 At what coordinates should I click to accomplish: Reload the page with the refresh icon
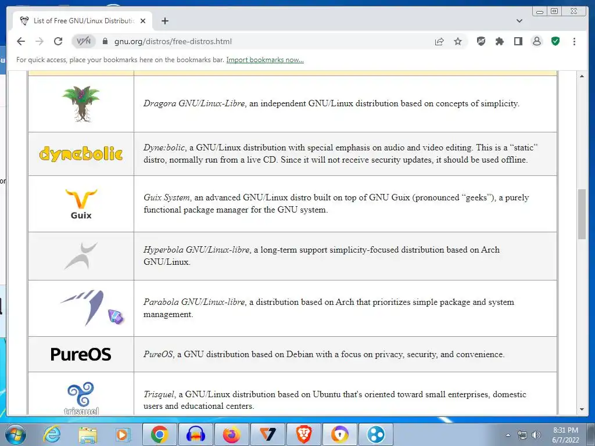[58, 41]
